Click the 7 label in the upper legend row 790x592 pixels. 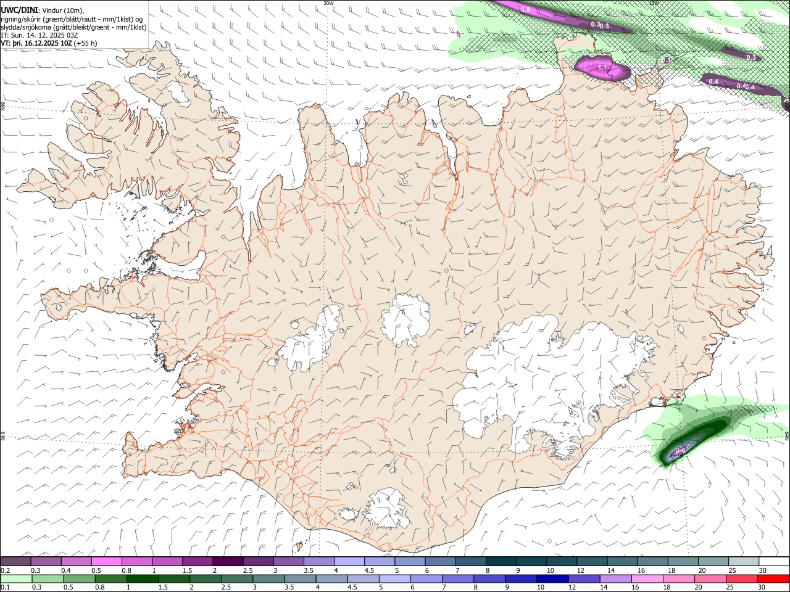(457, 570)
